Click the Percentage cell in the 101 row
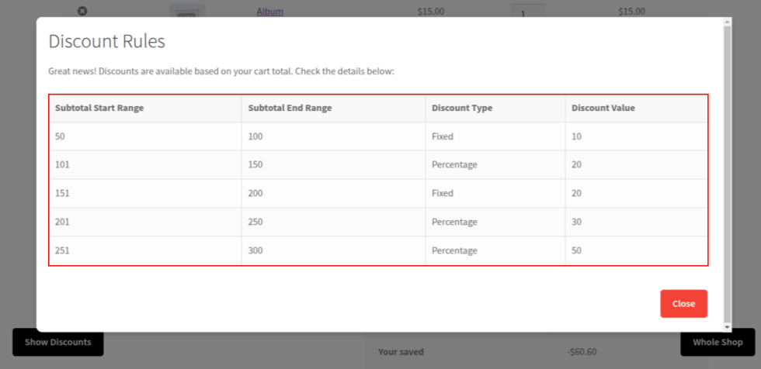 point(454,165)
